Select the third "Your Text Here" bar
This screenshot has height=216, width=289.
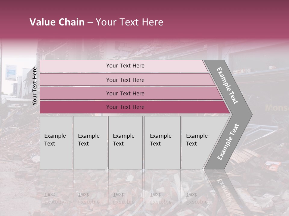[x=125, y=93]
